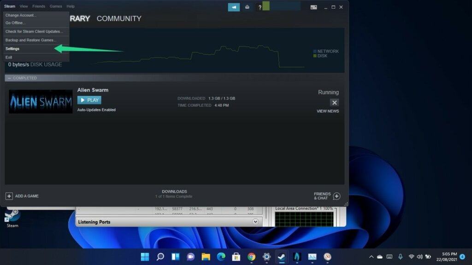472x265 pixels.
Task: Click the help question mark icon
Action: click(261, 7)
